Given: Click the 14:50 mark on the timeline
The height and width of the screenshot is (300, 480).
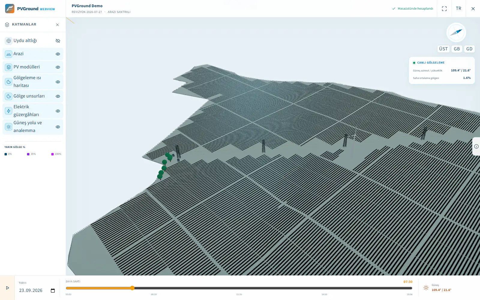Looking at the screenshot, I should pyautogui.click(x=324, y=295).
